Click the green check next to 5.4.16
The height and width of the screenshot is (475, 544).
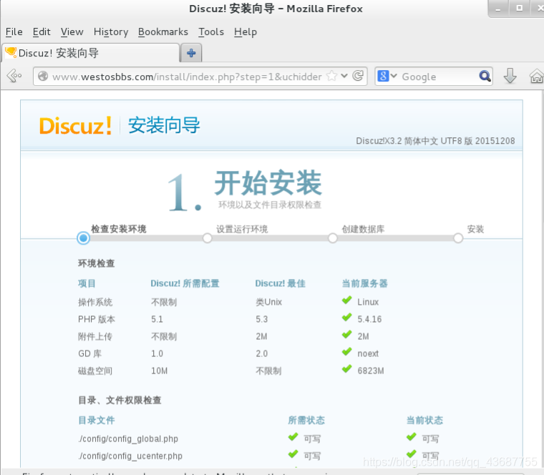pyautogui.click(x=346, y=318)
